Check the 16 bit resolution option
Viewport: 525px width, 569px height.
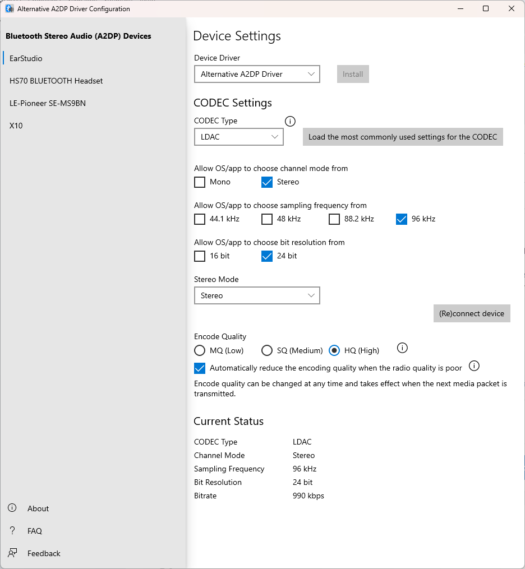[200, 256]
